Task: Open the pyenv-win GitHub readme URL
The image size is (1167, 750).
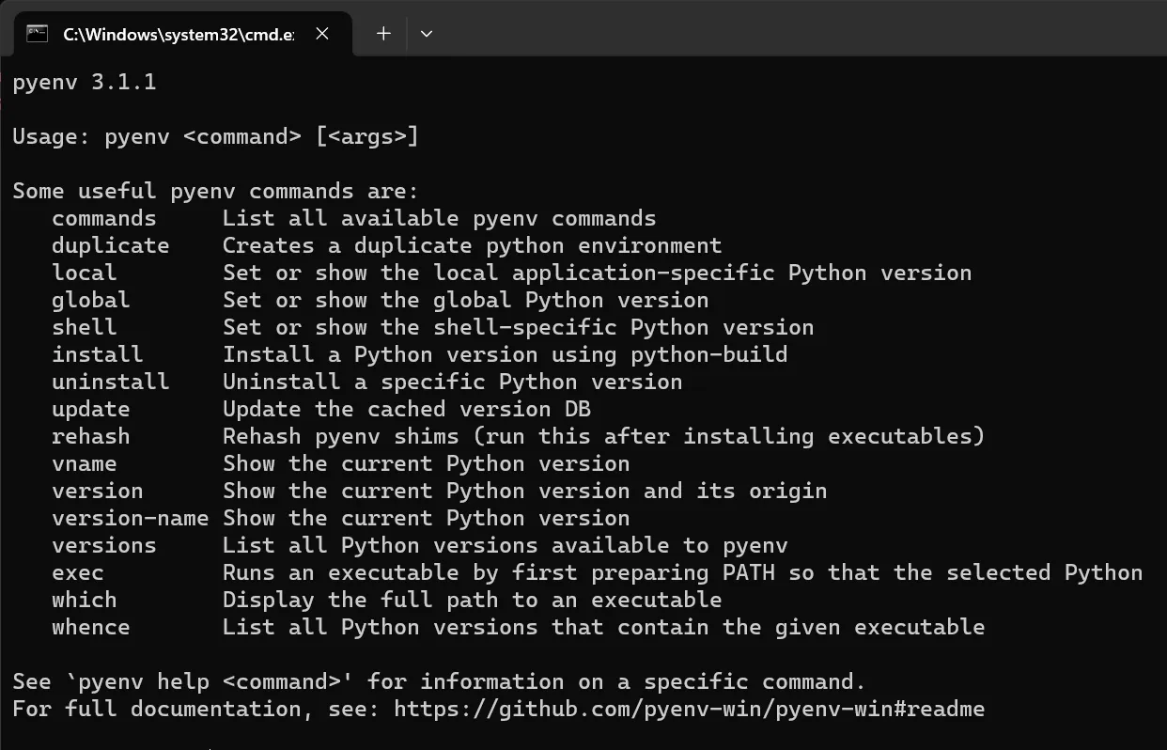Action: click(x=689, y=709)
